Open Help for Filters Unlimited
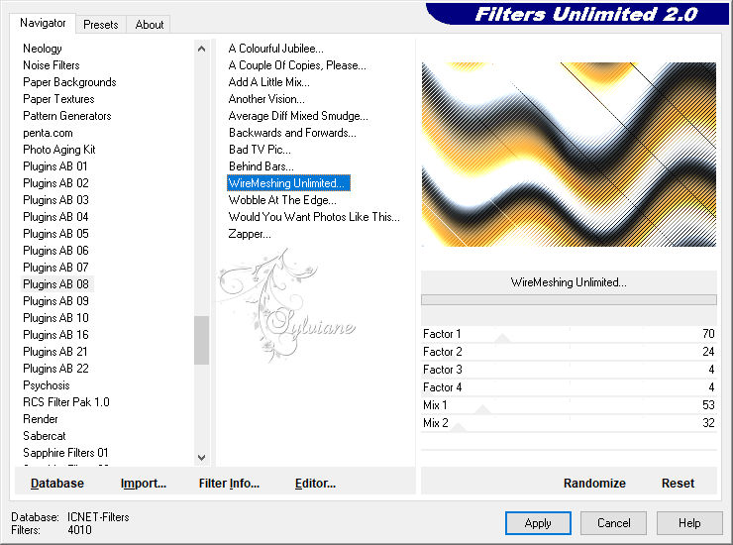The height and width of the screenshot is (545, 733). (x=689, y=523)
